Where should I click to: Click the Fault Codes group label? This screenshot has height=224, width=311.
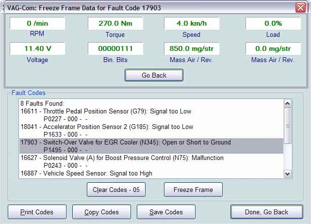coord(29,93)
